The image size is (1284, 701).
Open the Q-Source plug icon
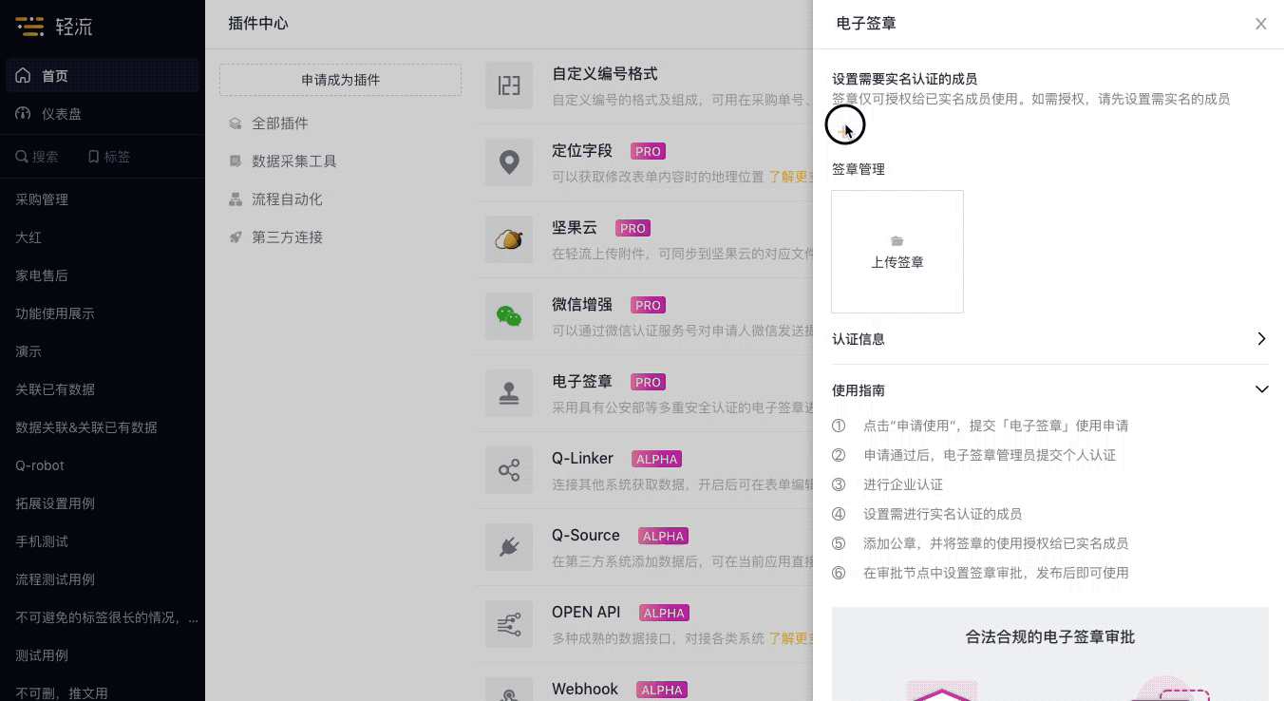pyautogui.click(x=509, y=547)
